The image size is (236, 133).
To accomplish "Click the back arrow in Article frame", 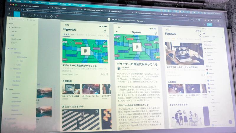I will point(117,32).
